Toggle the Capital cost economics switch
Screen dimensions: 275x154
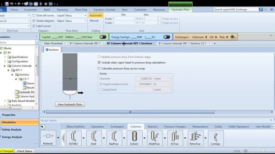[103, 37]
